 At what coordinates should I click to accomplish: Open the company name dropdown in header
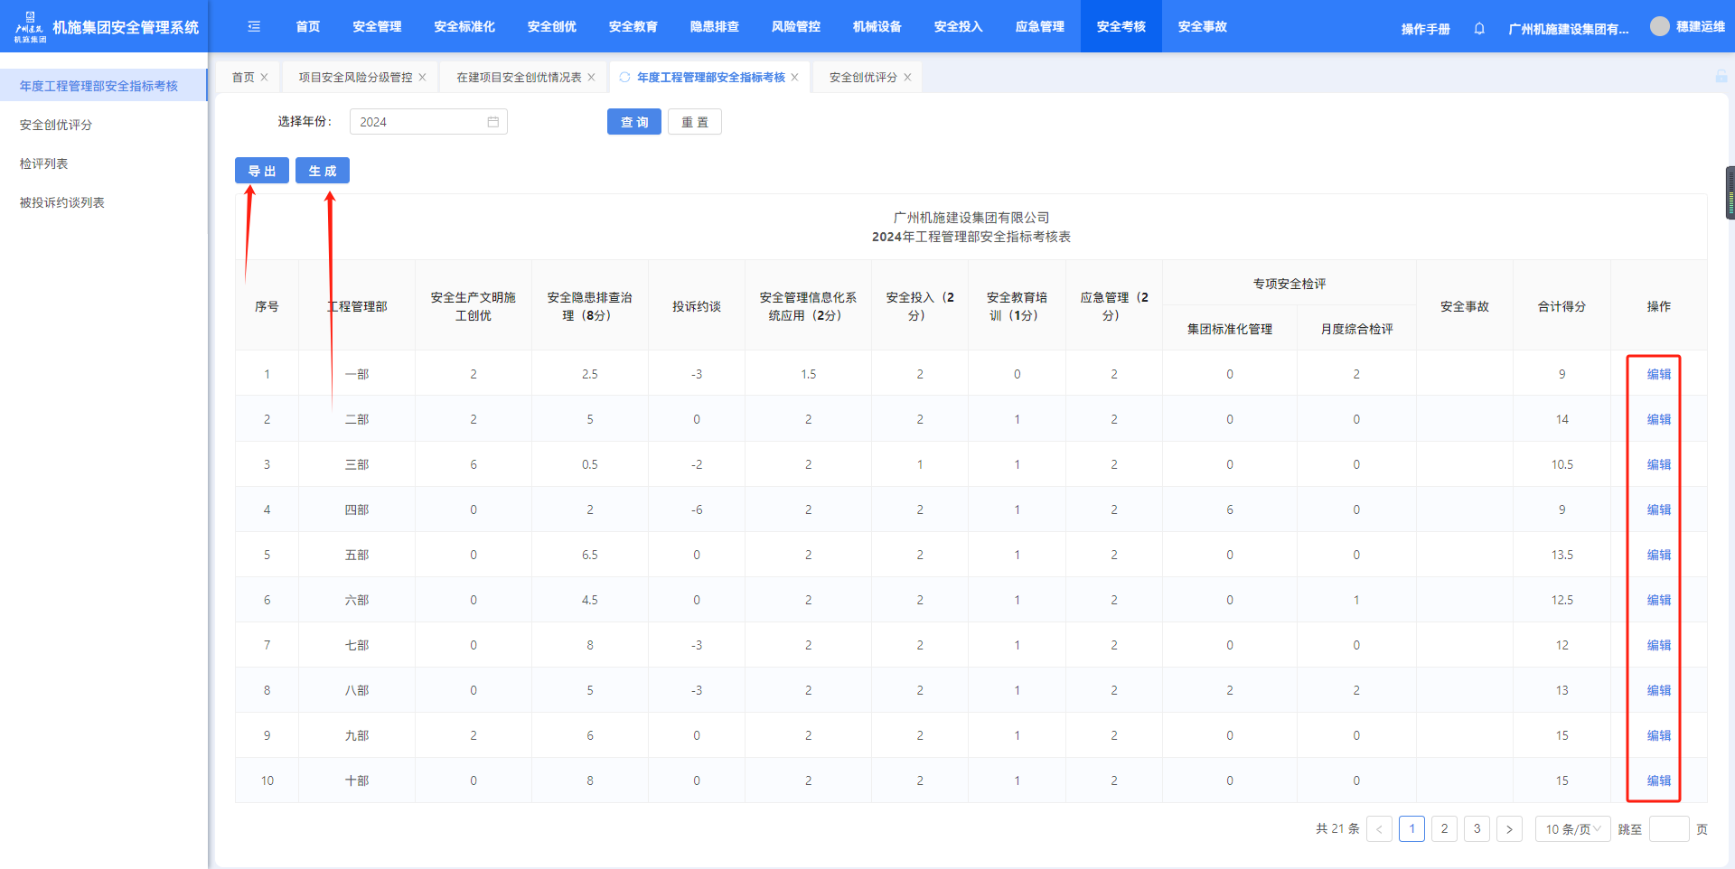click(x=1568, y=29)
